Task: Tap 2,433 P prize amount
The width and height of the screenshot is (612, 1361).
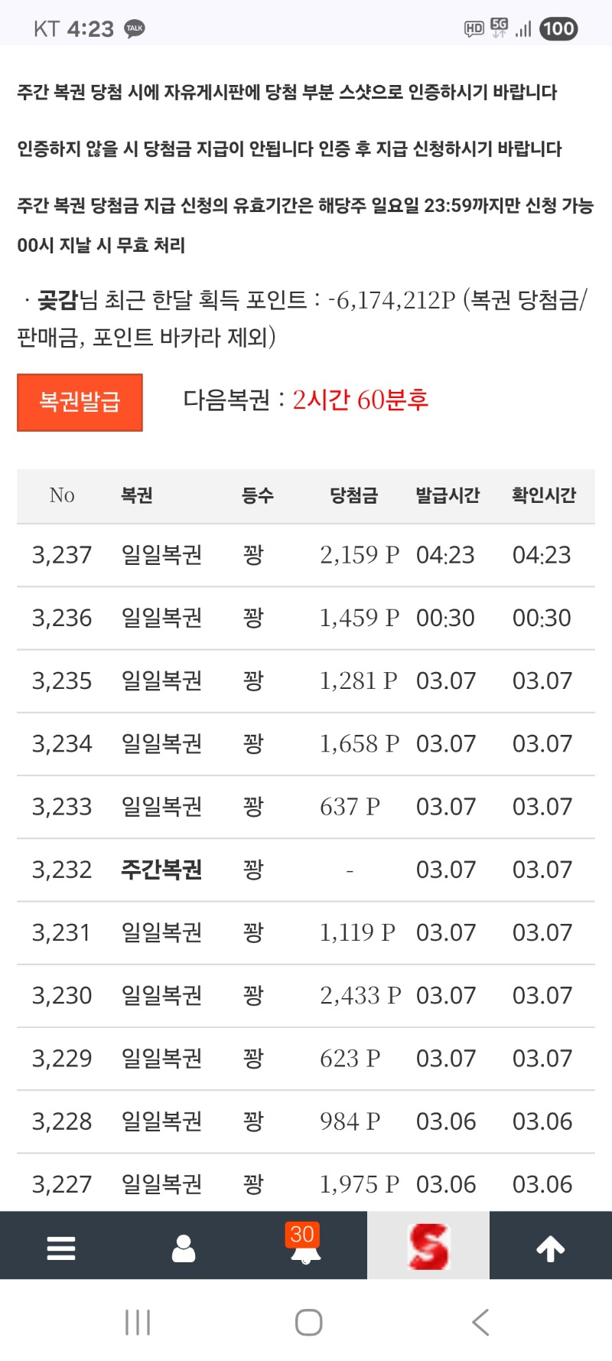Action: tap(360, 995)
